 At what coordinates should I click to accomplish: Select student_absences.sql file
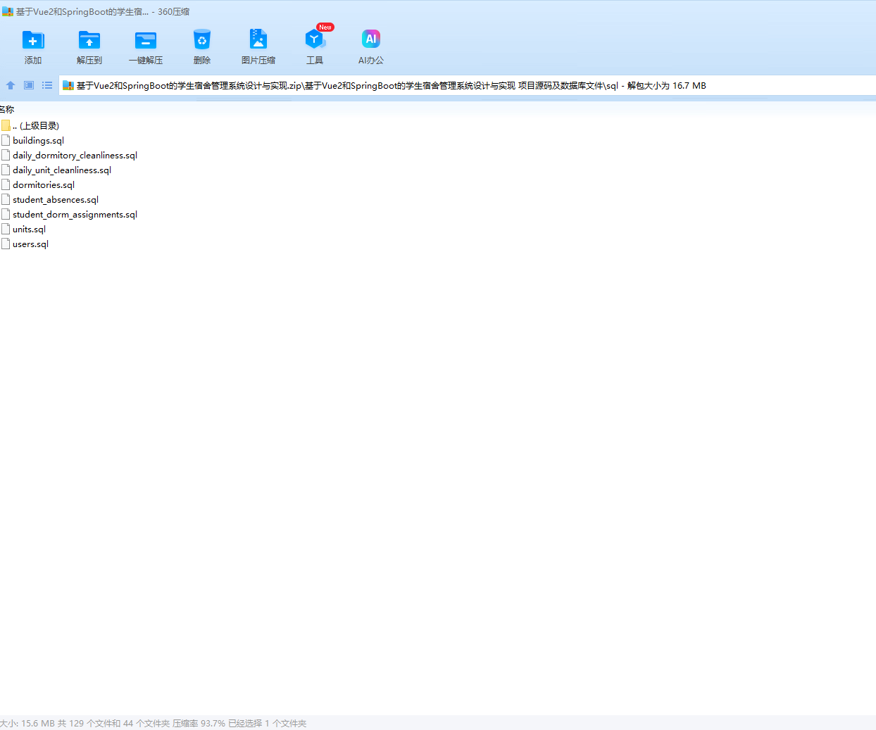coord(56,199)
